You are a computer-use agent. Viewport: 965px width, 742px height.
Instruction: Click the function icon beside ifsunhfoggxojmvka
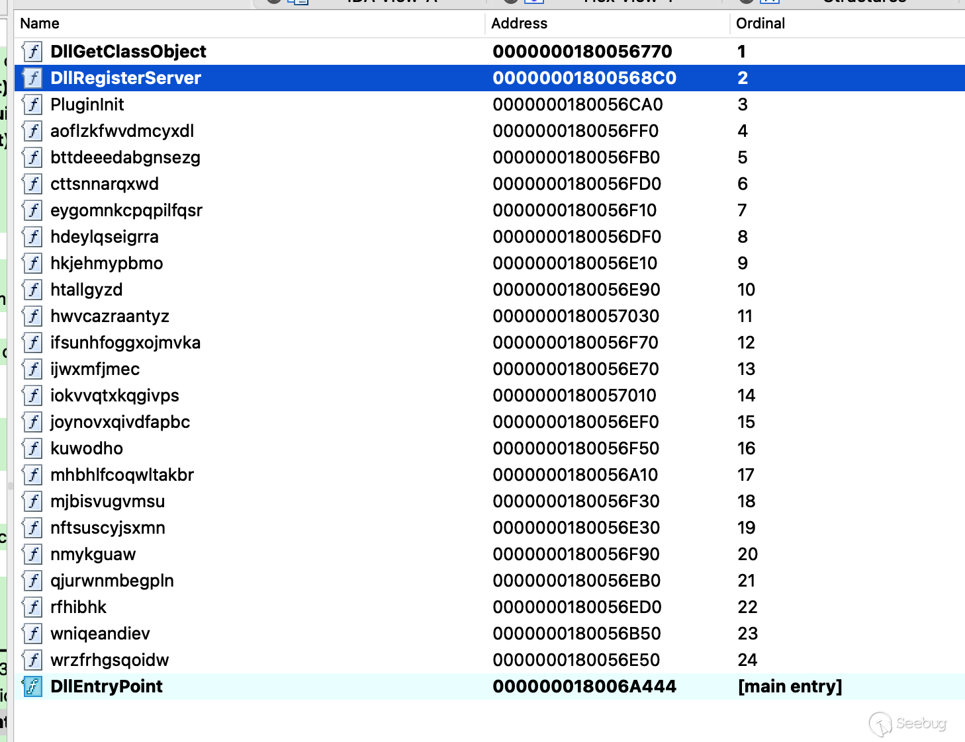point(32,342)
